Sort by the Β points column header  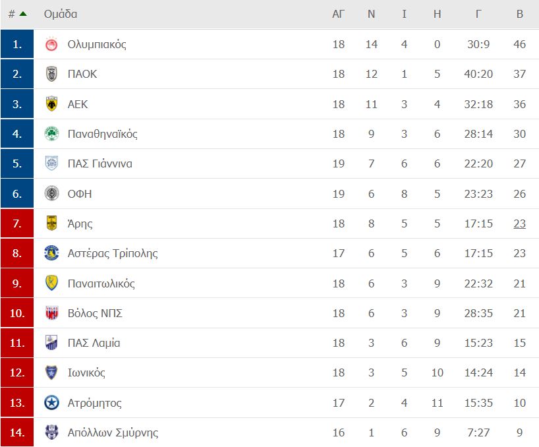pos(520,14)
